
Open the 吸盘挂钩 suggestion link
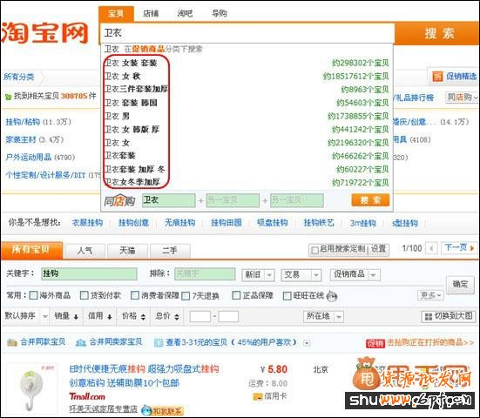273,223
